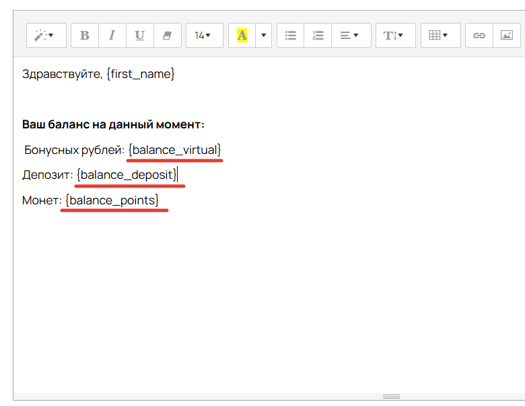Open the magic wand style menu

pos(45,36)
